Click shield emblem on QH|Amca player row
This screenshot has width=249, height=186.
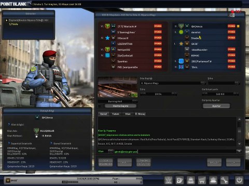181,26
